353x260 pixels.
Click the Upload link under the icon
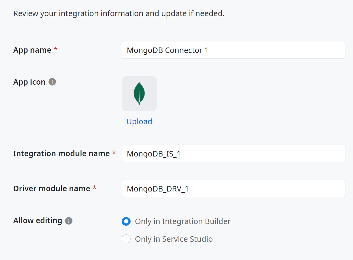click(139, 121)
